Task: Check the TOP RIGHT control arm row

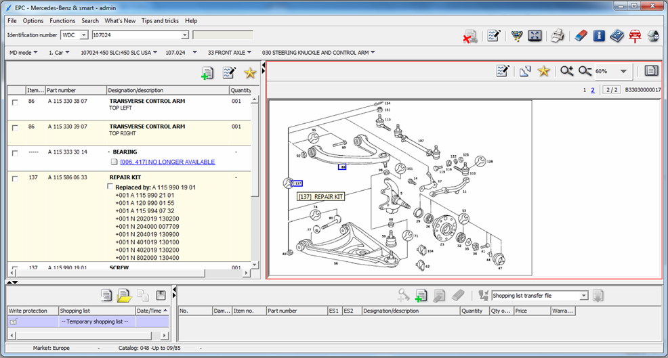Action: [16, 128]
